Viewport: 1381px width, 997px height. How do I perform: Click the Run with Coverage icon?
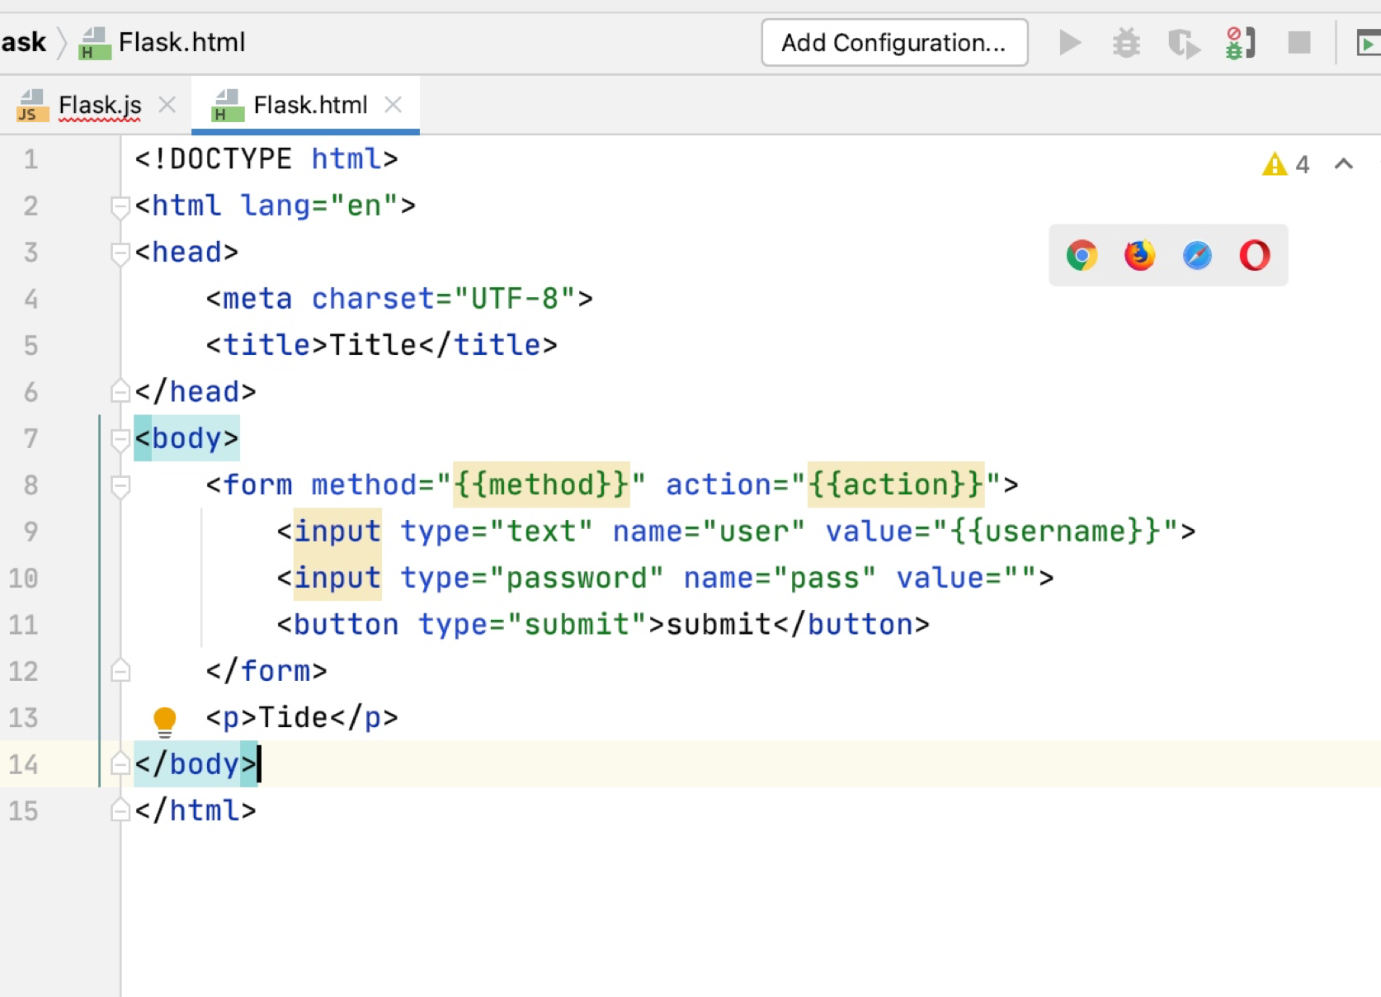(x=1184, y=42)
